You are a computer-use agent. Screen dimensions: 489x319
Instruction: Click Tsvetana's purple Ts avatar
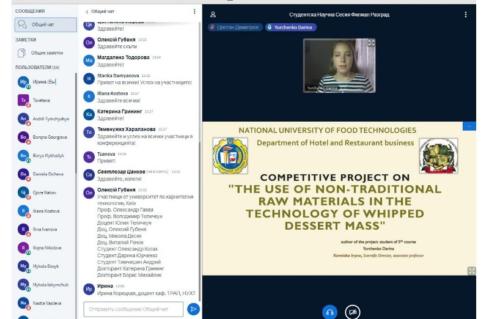(23, 100)
